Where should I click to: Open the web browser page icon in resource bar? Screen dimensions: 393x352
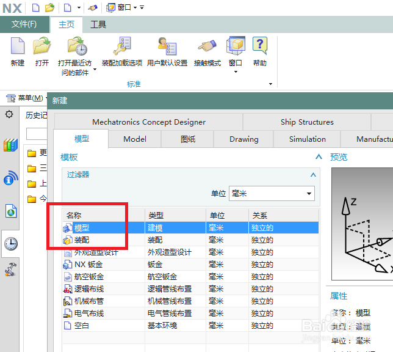click(11, 211)
